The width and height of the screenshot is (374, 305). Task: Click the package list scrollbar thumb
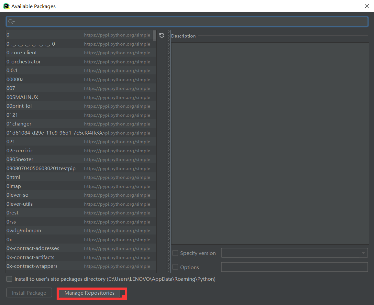point(154,36)
